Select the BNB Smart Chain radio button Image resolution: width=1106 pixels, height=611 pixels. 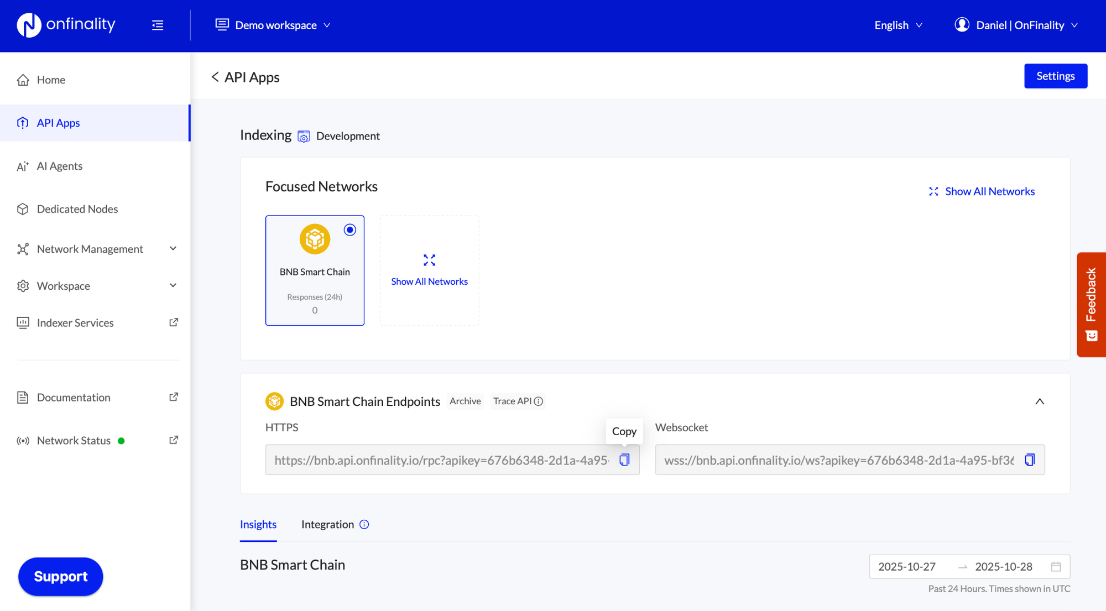349,229
